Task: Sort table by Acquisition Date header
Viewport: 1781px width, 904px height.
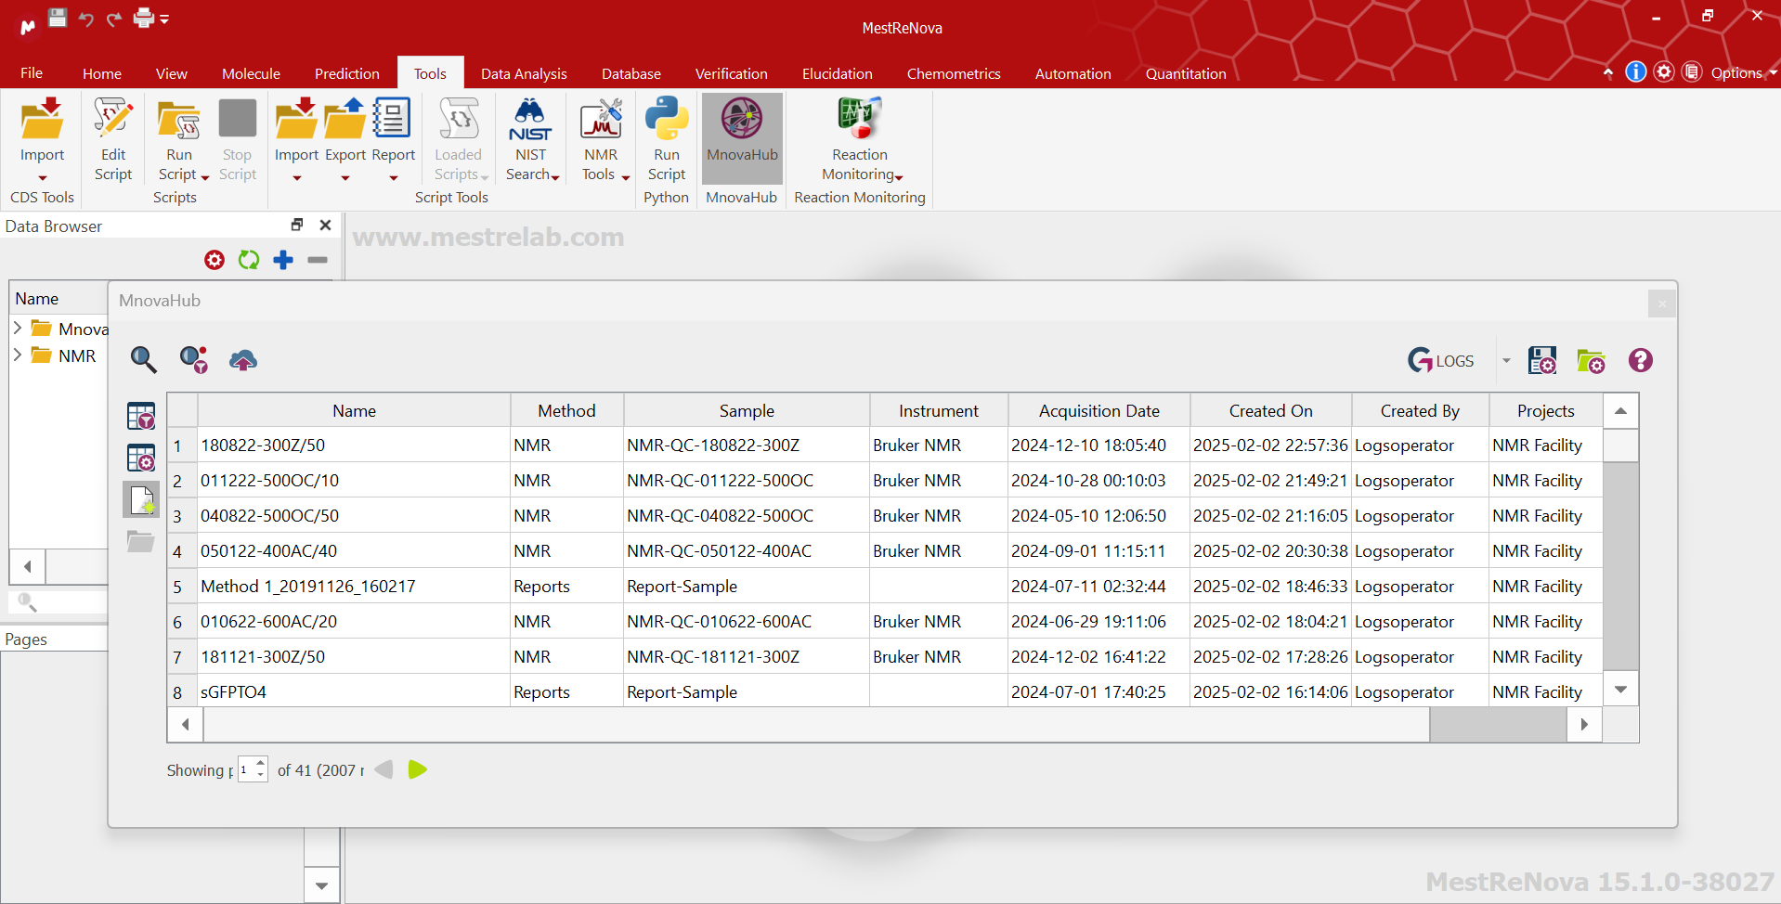Action: tap(1099, 410)
